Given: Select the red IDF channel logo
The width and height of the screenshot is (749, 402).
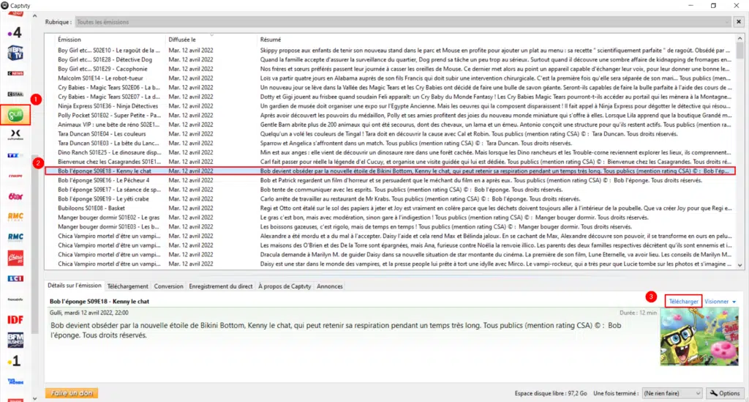Looking at the screenshot, I should point(15,320).
